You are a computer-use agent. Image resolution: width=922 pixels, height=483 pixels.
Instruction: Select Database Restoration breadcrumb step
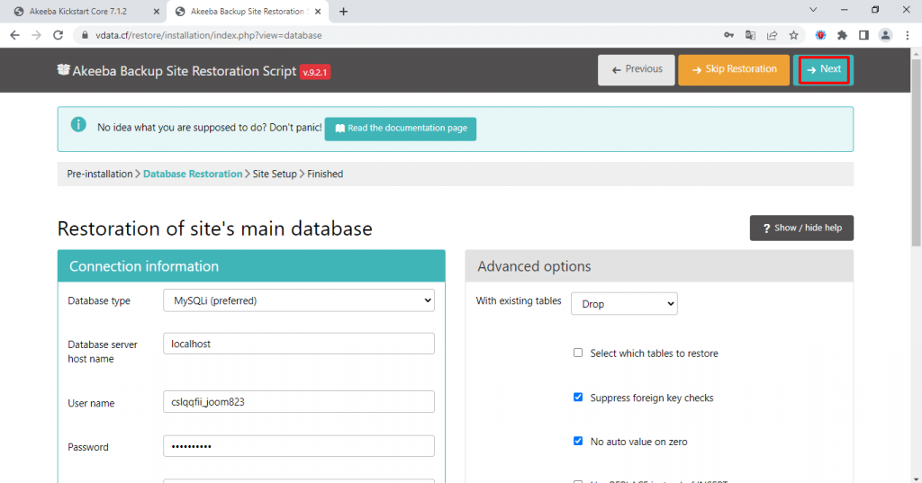click(x=193, y=174)
